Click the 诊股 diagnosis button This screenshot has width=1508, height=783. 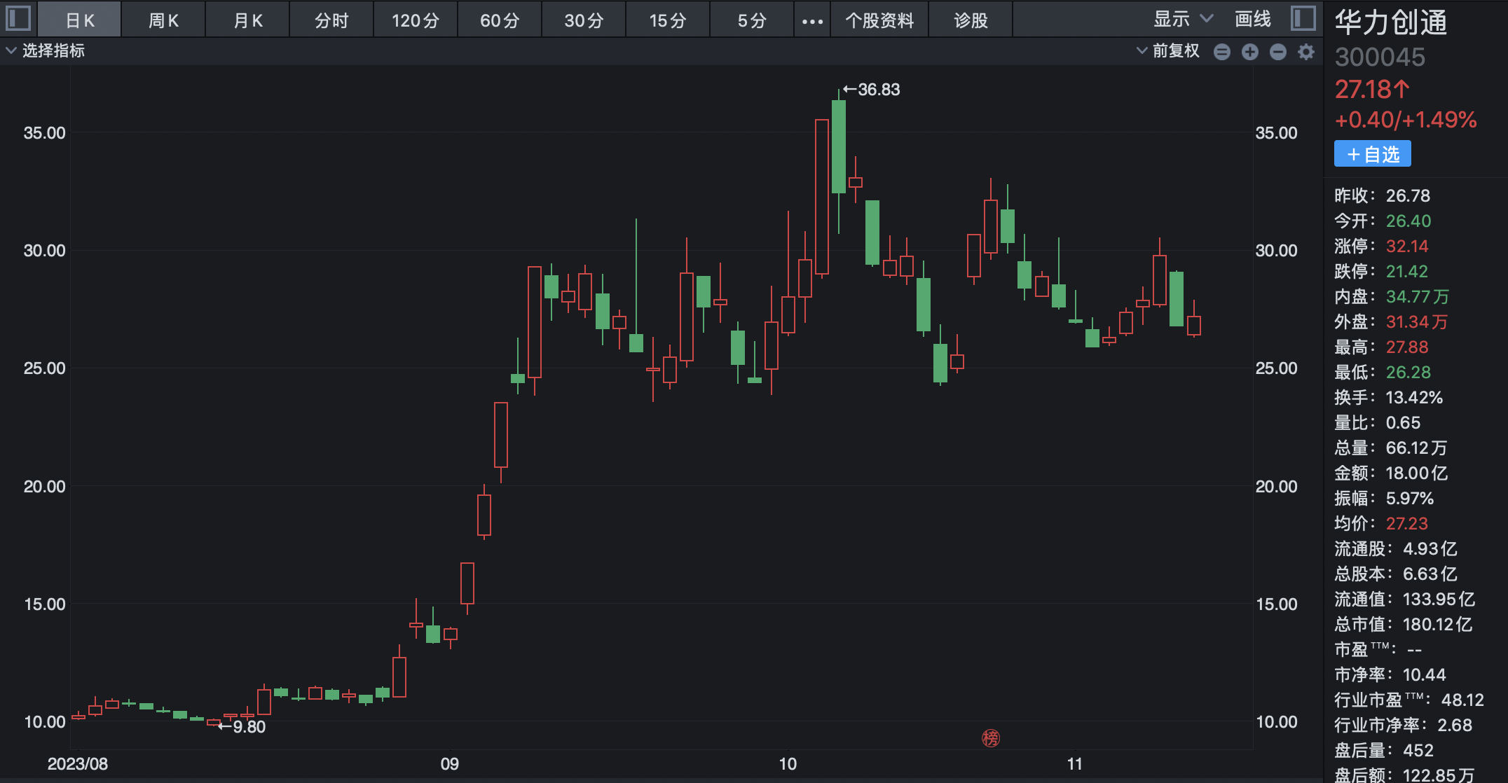pyautogui.click(x=971, y=20)
